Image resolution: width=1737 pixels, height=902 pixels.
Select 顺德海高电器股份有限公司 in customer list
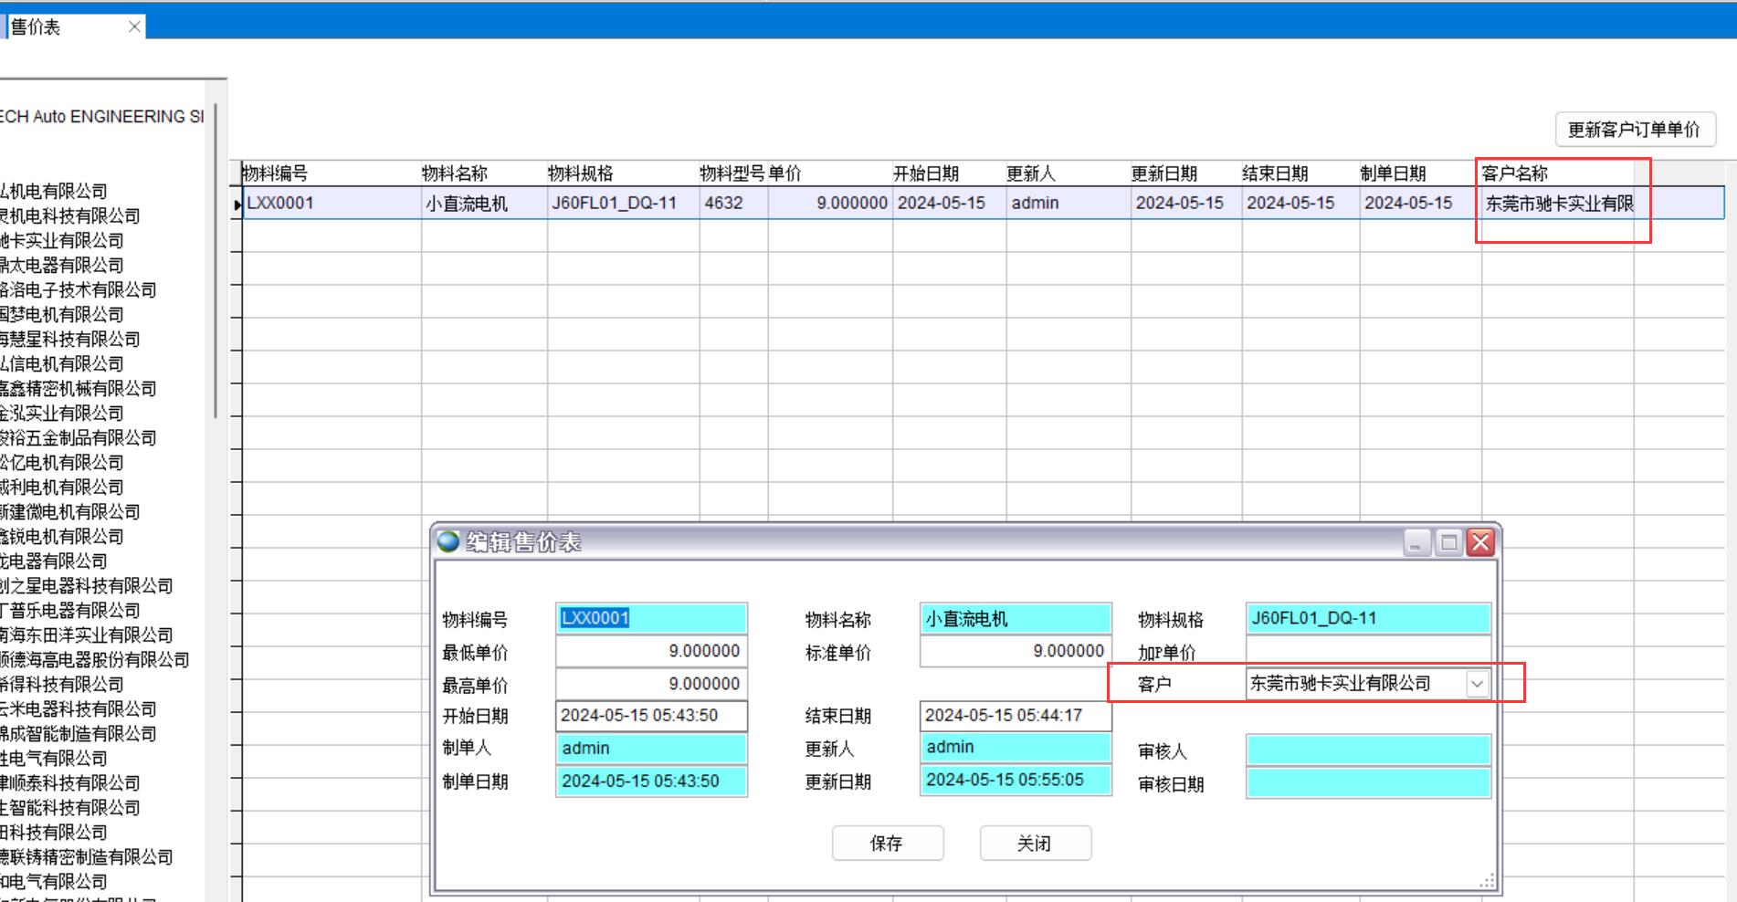click(x=95, y=660)
